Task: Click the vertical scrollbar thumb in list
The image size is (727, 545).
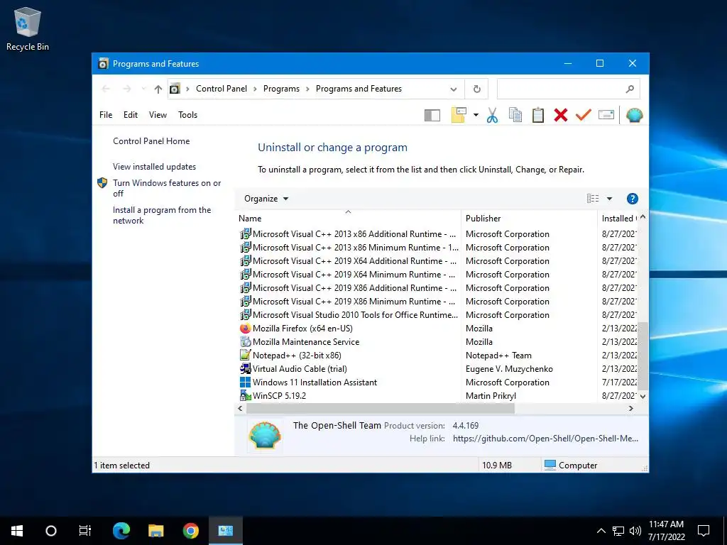Action: (643, 356)
